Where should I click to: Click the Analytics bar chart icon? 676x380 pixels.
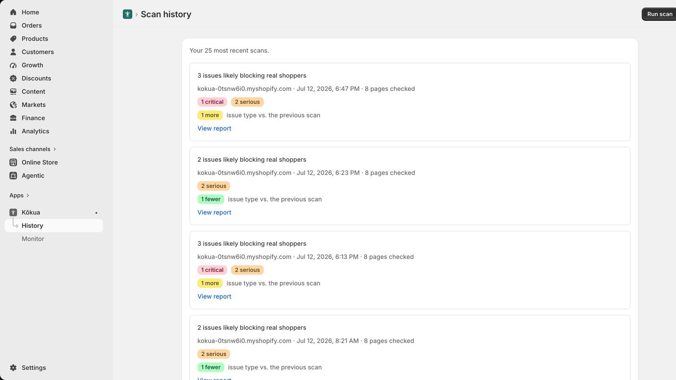coord(13,131)
